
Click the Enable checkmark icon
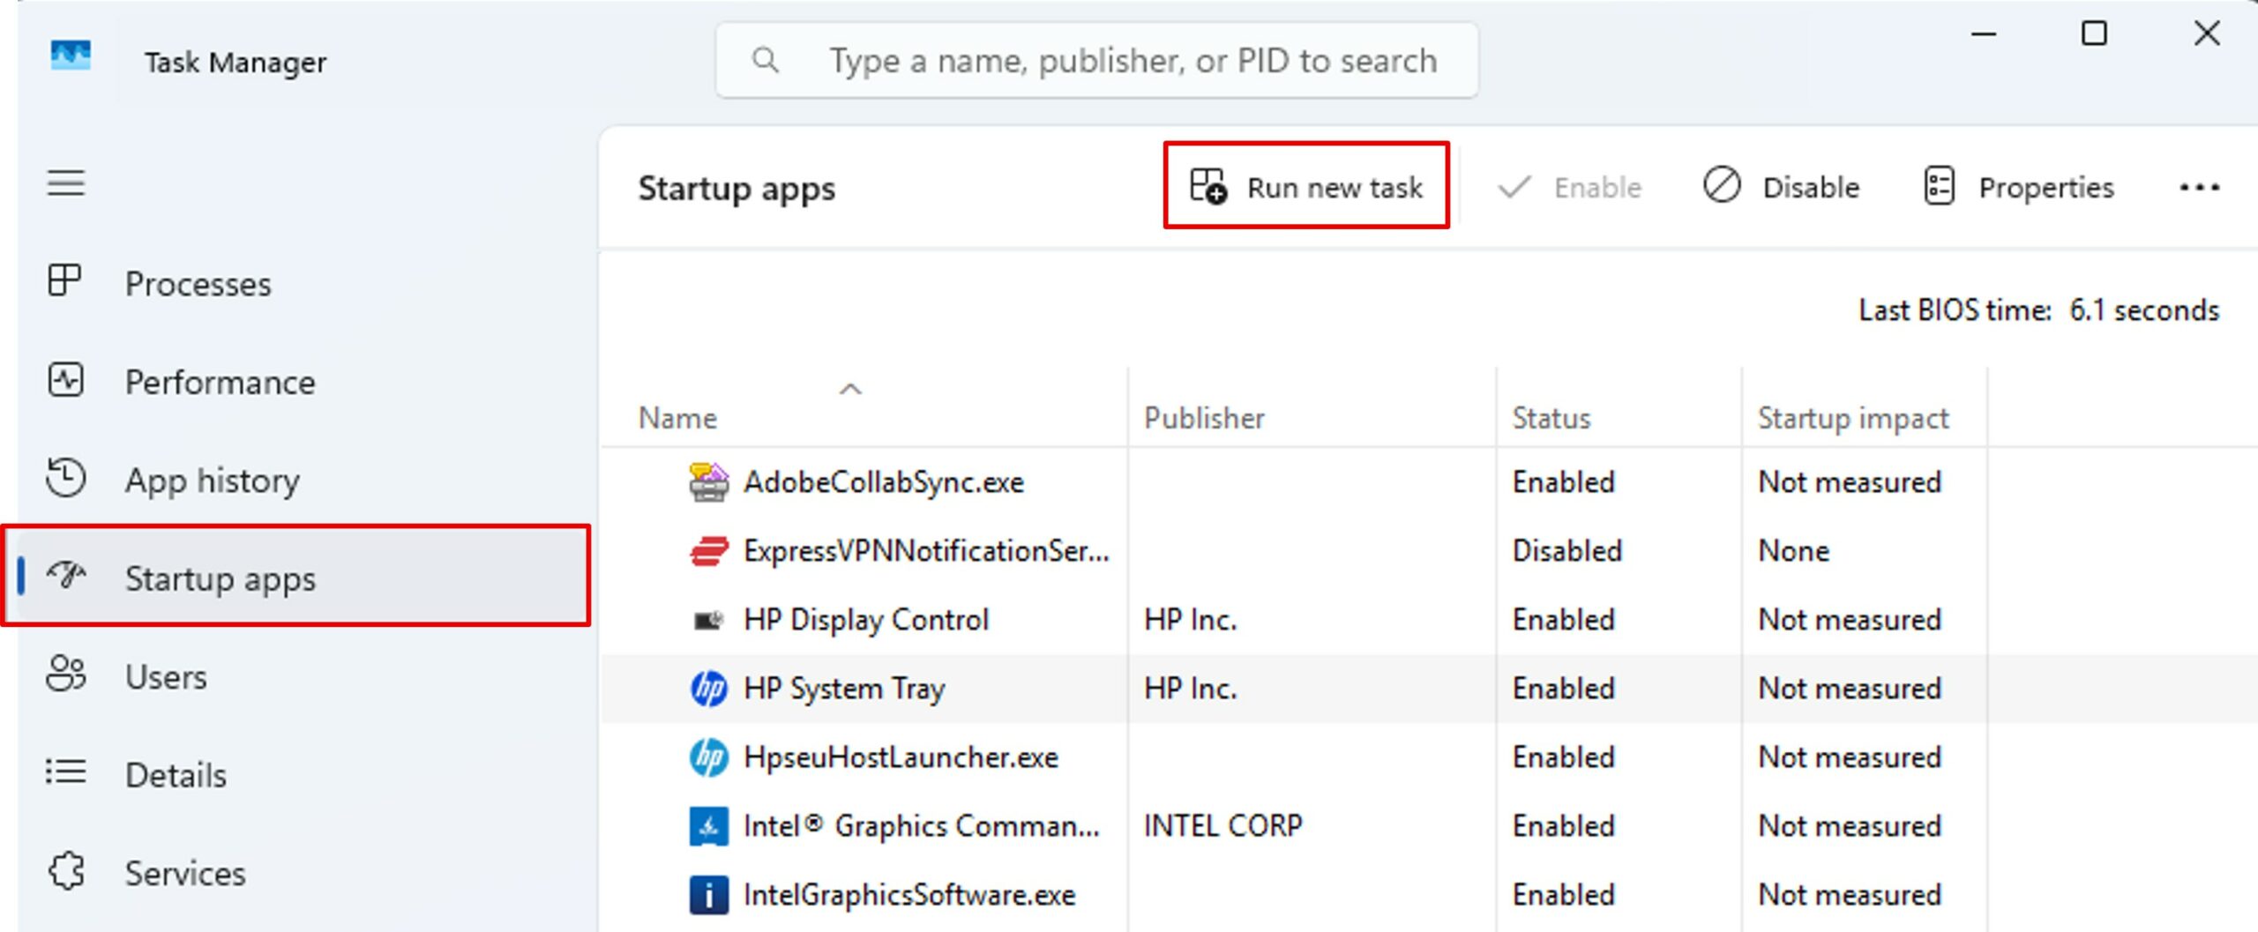point(1514,187)
